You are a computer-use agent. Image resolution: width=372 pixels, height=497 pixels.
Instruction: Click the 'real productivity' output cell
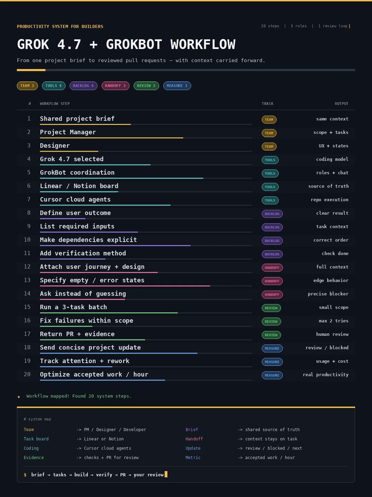coord(326,375)
